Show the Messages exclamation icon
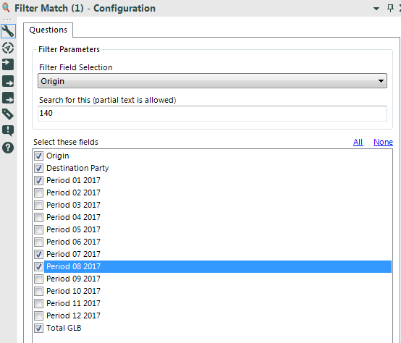This screenshot has height=343, width=401. coord(8,131)
